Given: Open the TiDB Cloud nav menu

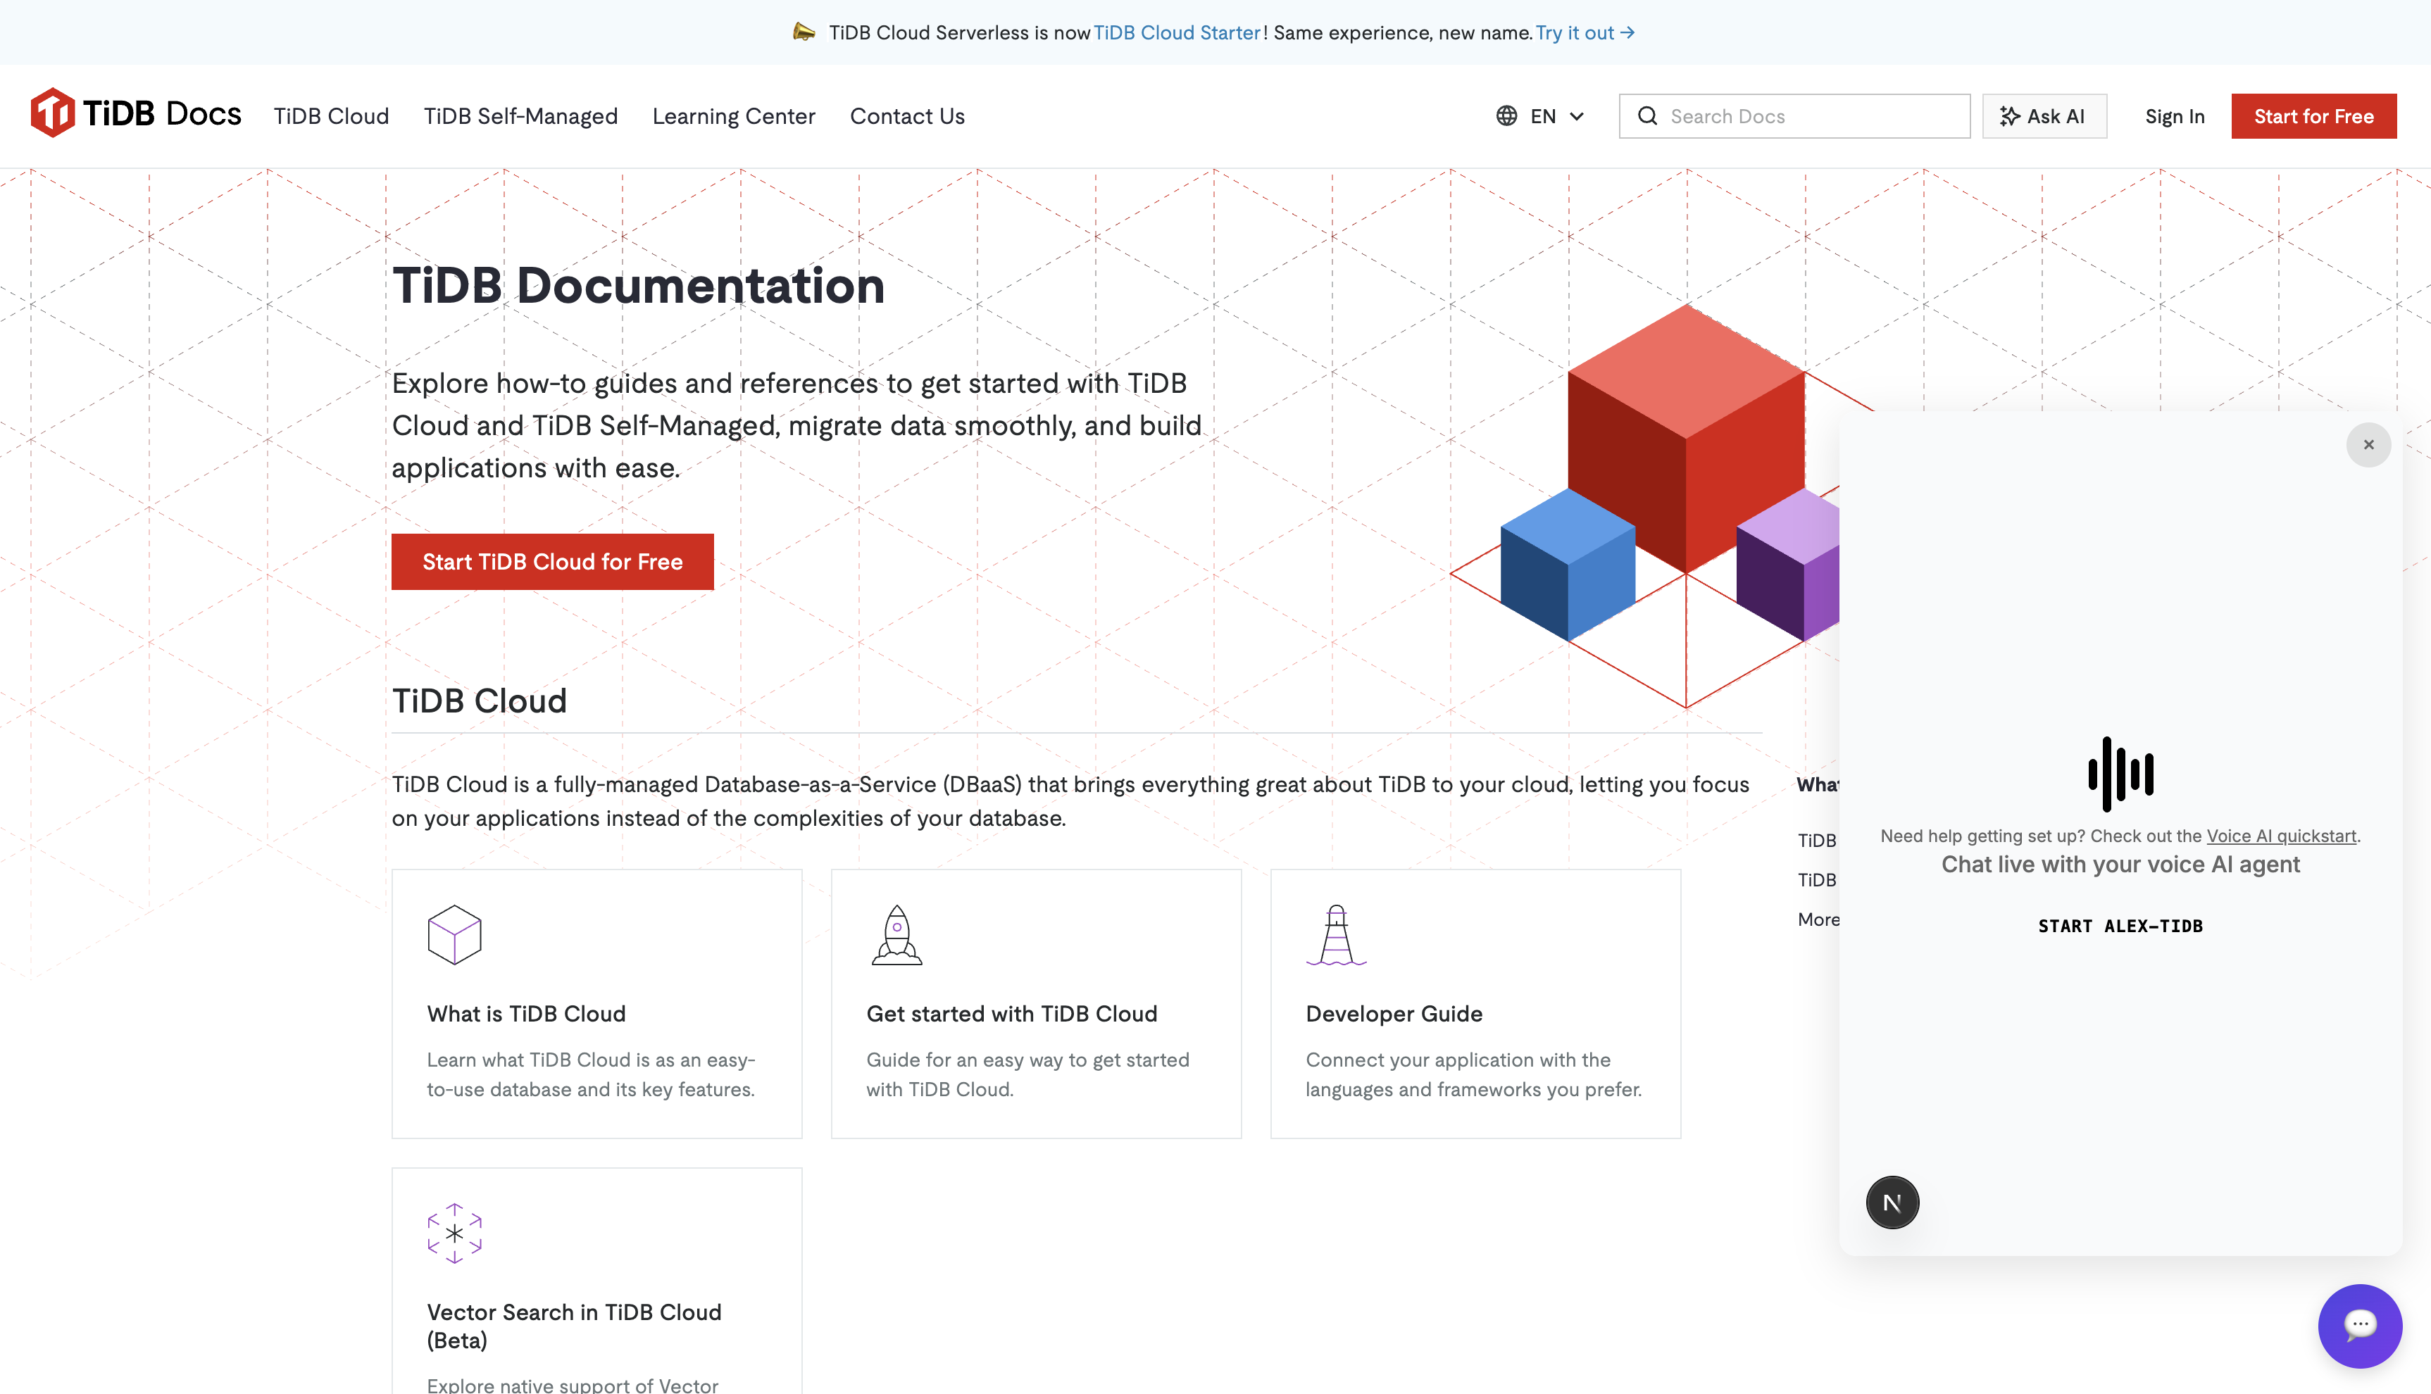Looking at the screenshot, I should tap(331, 117).
